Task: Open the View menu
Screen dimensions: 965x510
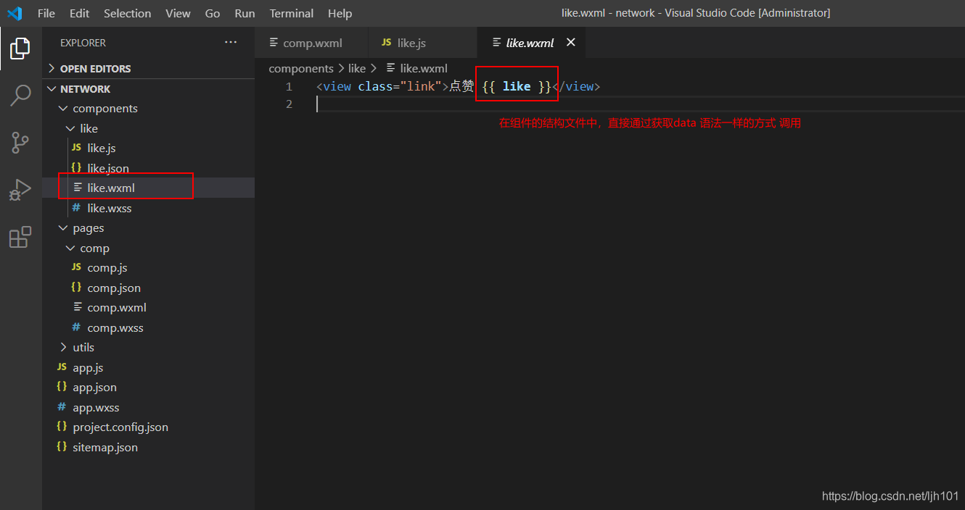Action: click(x=178, y=13)
